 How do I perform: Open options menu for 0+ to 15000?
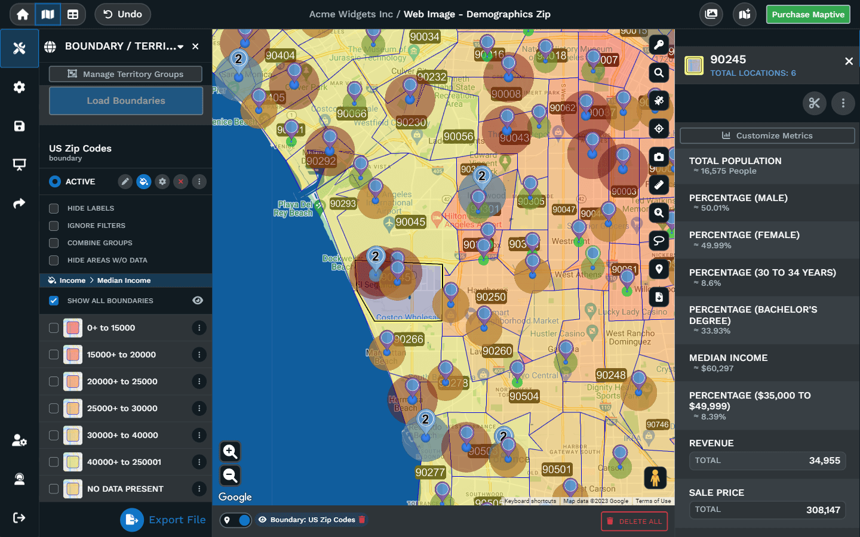[x=199, y=328]
